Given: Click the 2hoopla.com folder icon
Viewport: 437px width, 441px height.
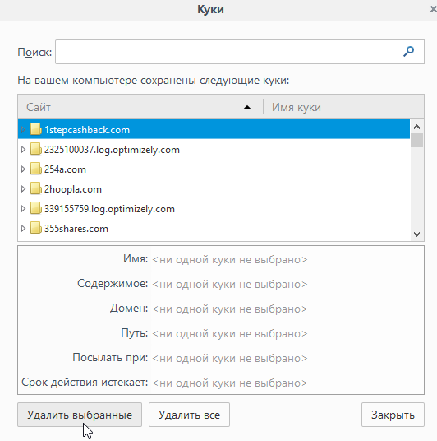Looking at the screenshot, I should tap(36, 188).
